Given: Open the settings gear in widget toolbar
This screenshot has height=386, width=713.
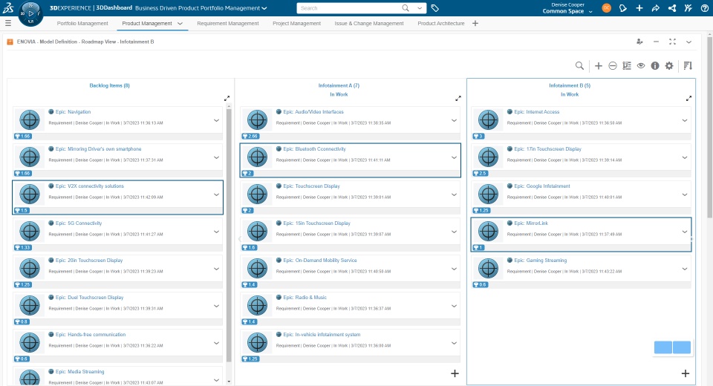Looking at the screenshot, I should pos(669,66).
